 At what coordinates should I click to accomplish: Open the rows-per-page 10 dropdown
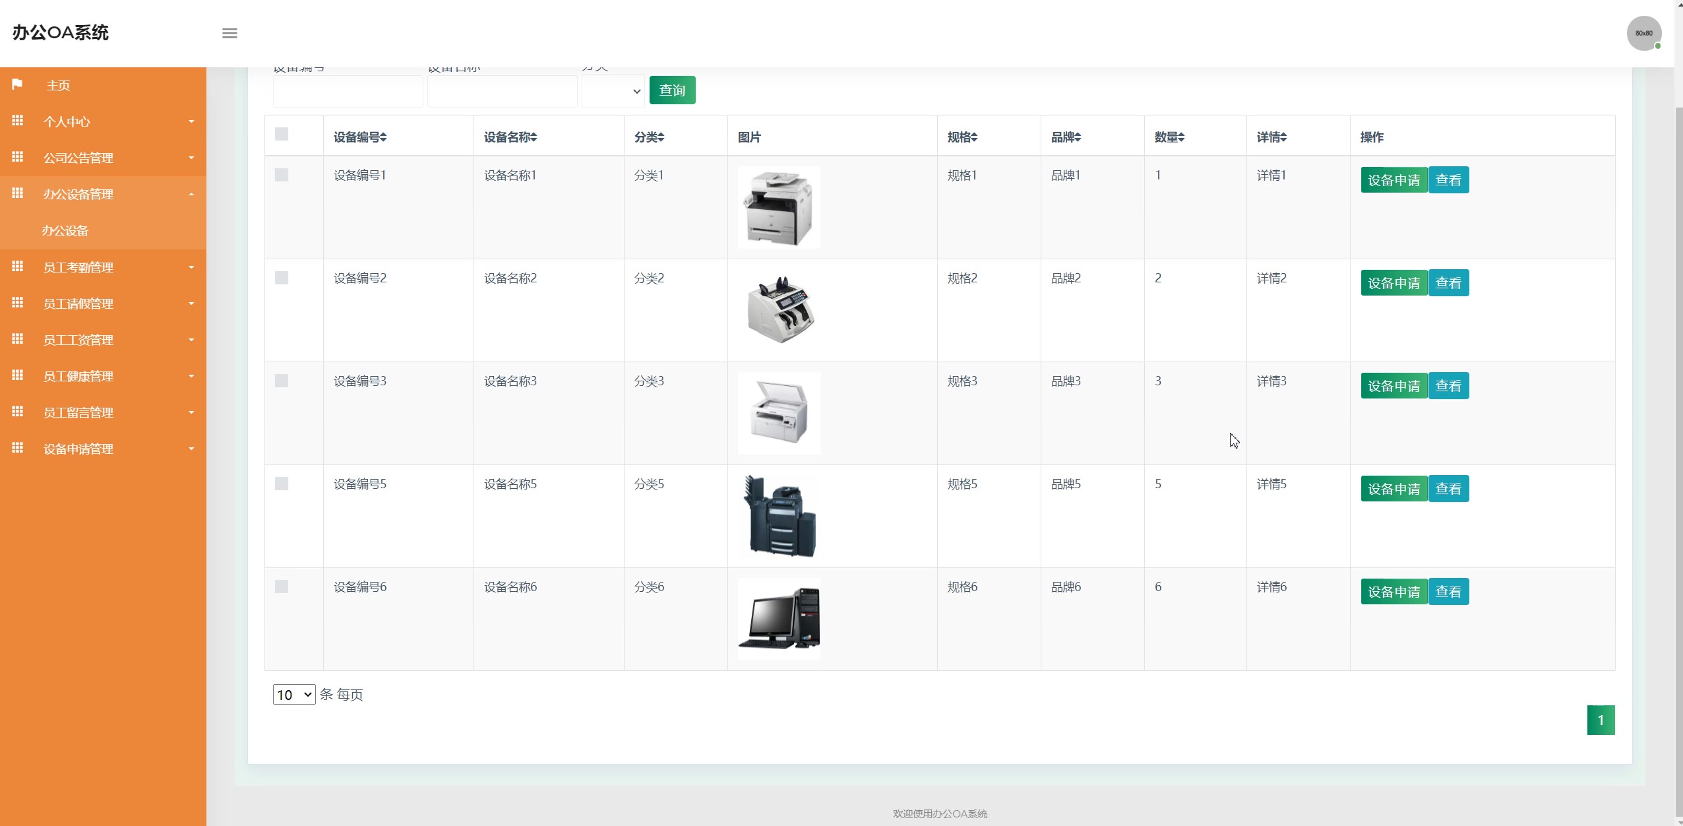click(294, 694)
